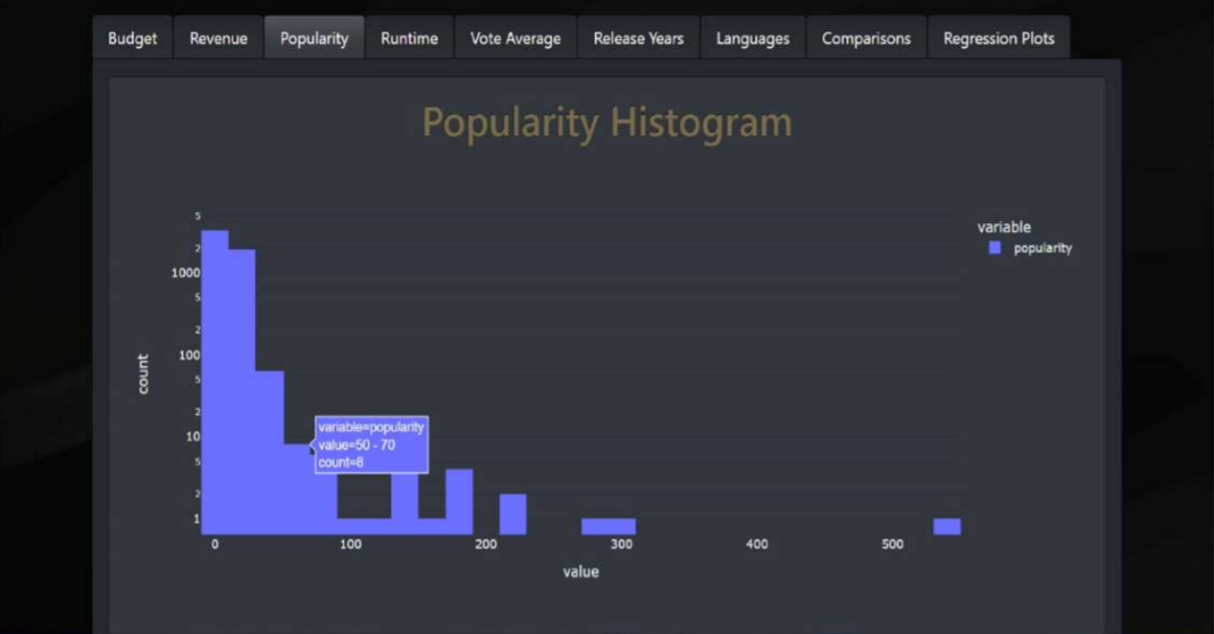Select the Popularity tab
1214x634 pixels.
click(x=313, y=38)
